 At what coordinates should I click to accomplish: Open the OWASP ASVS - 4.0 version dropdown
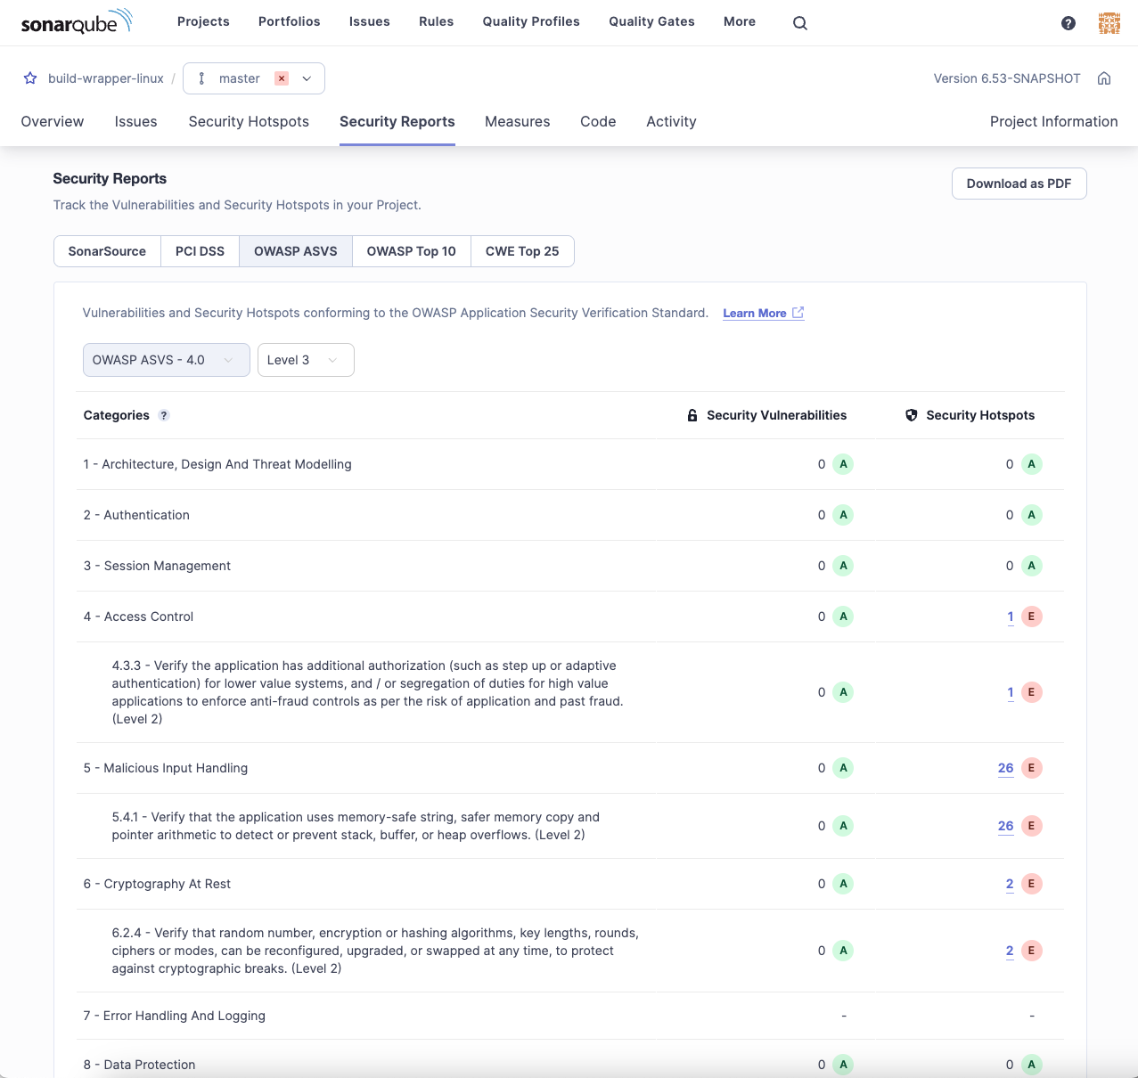point(166,360)
